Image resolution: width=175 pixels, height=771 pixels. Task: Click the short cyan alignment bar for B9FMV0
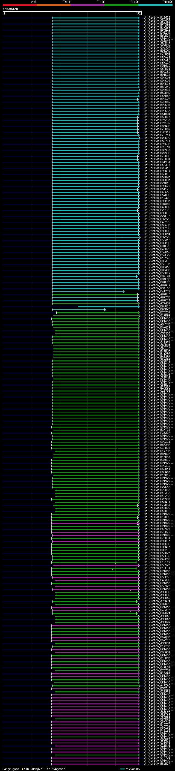79,310
